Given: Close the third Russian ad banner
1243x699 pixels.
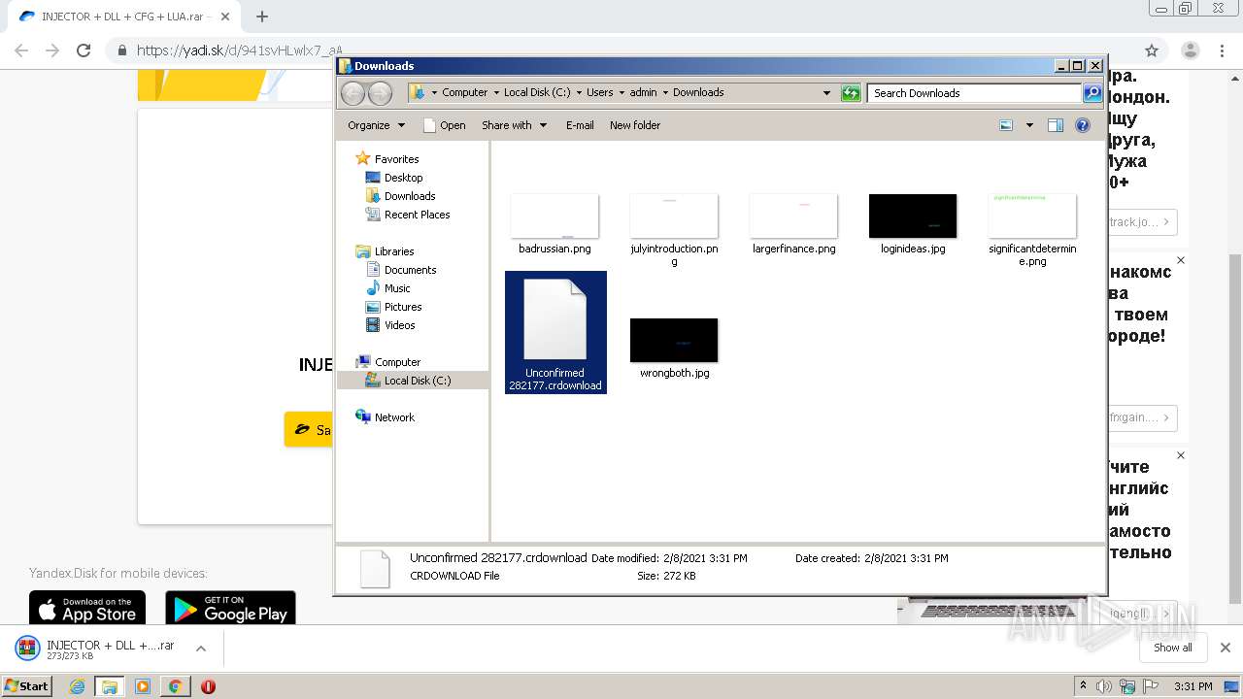Looking at the screenshot, I should tap(1181, 455).
